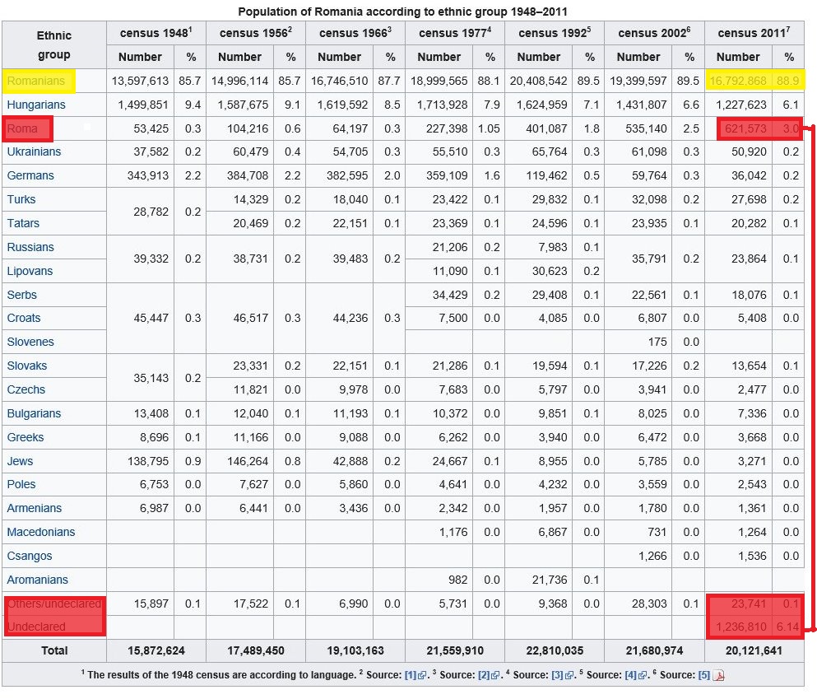817x699 pixels.
Task: Click the external link icon after source [4]
Action: coord(643,676)
